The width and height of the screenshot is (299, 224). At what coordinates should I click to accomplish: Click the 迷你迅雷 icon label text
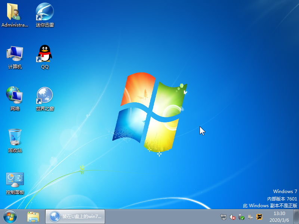(x=45, y=25)
